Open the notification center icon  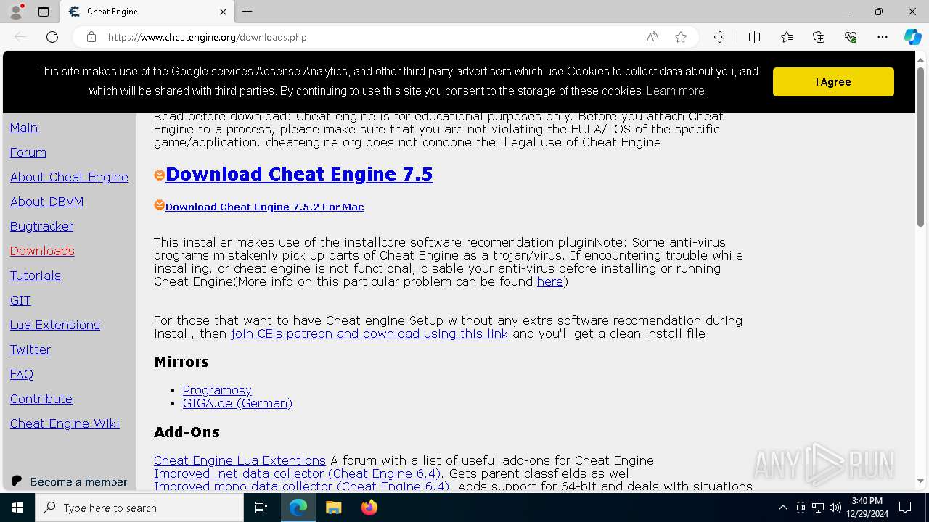point(905,507)
